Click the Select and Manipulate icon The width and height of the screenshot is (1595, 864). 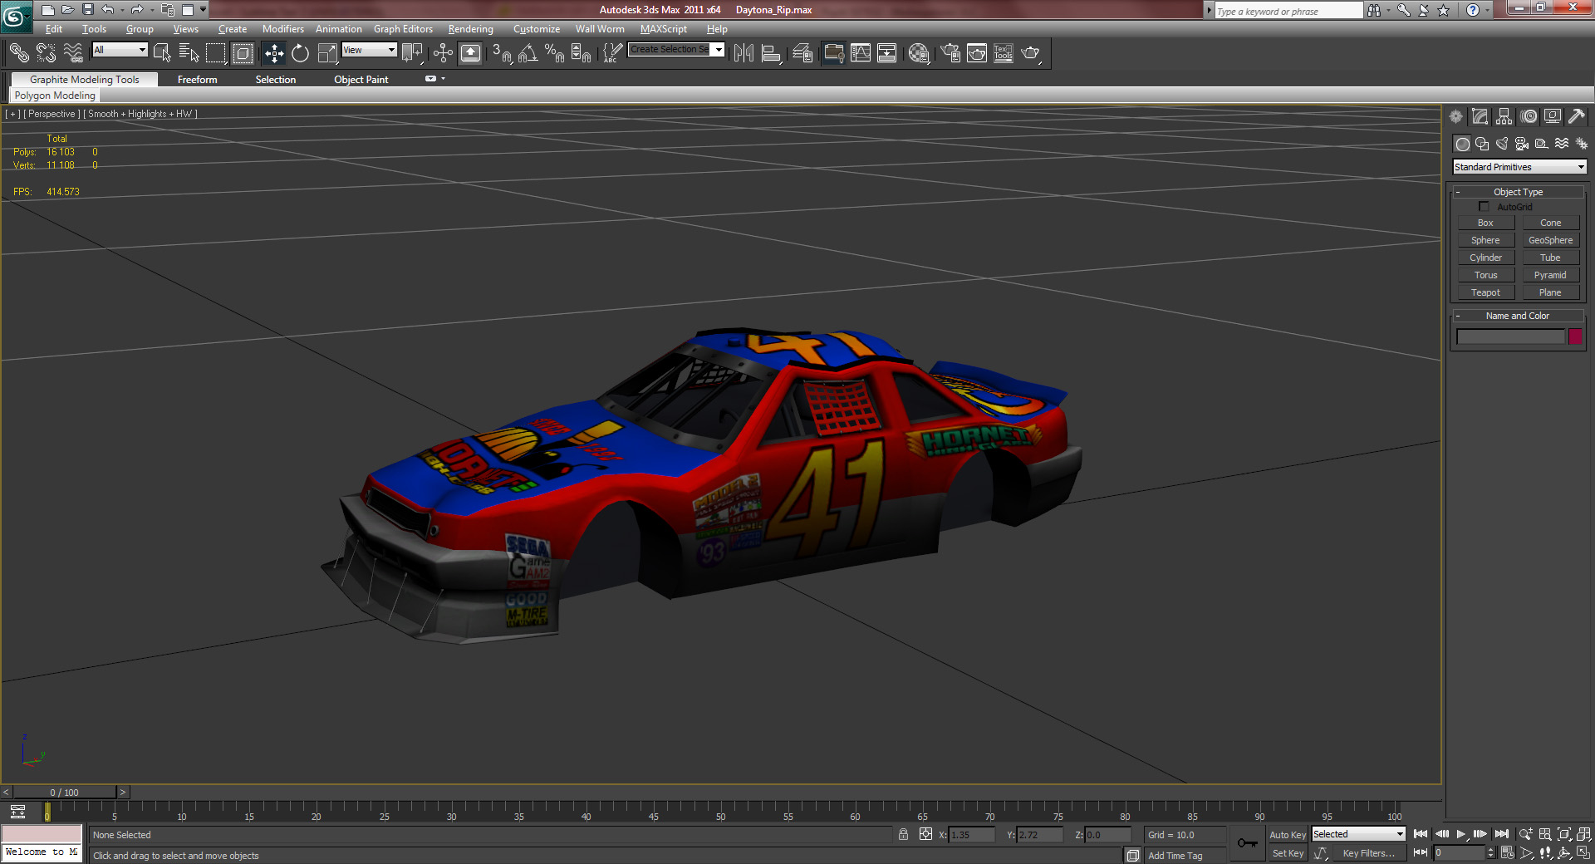pyautogui.click(x=443, y=53)
